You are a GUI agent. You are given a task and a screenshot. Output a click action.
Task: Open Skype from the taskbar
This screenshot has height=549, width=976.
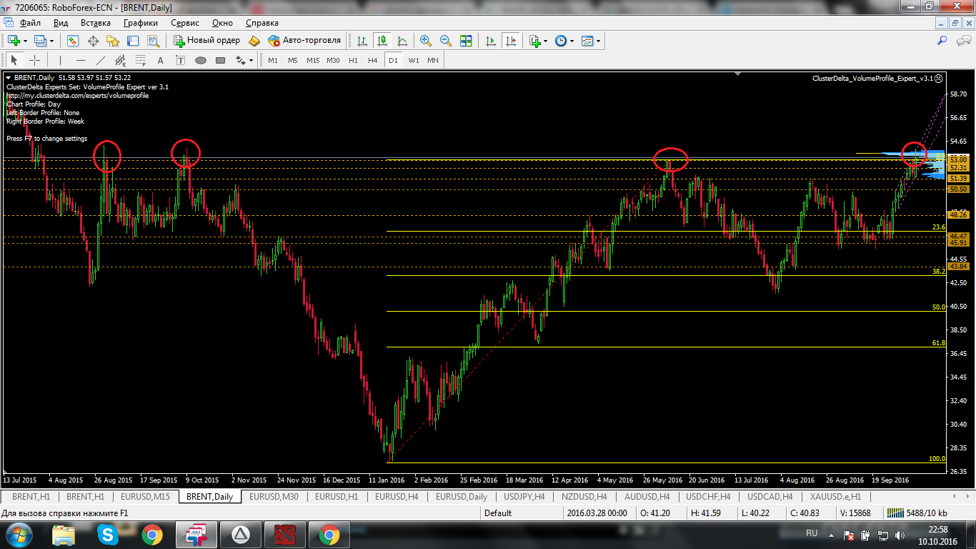109,534
